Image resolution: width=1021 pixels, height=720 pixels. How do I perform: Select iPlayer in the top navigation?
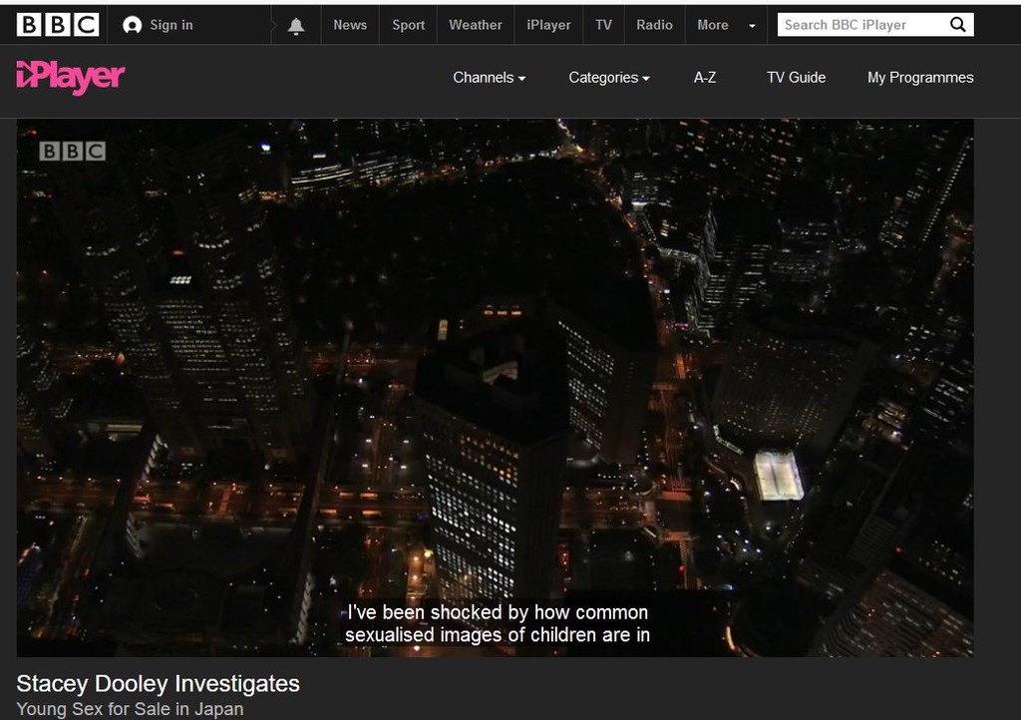[x=548, y=25]
